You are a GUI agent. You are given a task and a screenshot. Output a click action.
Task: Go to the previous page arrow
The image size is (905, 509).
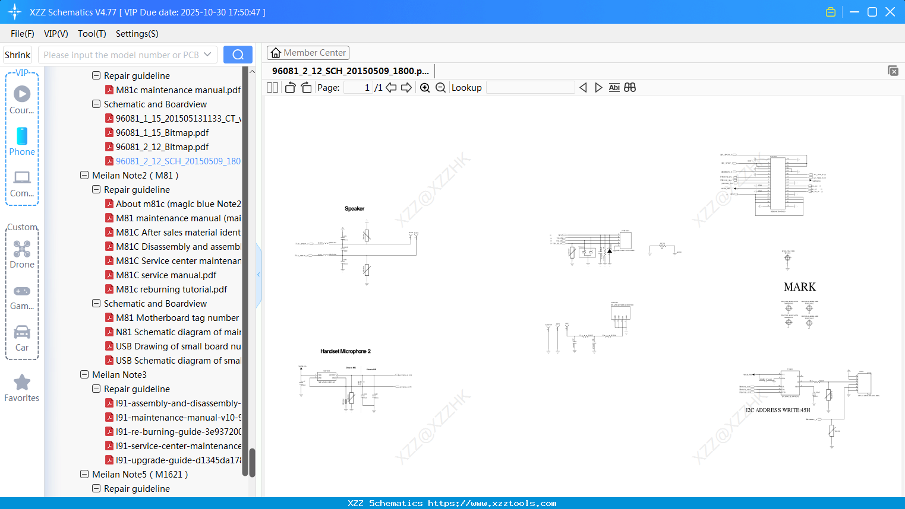pyautogui.click(x=391, y=88)
